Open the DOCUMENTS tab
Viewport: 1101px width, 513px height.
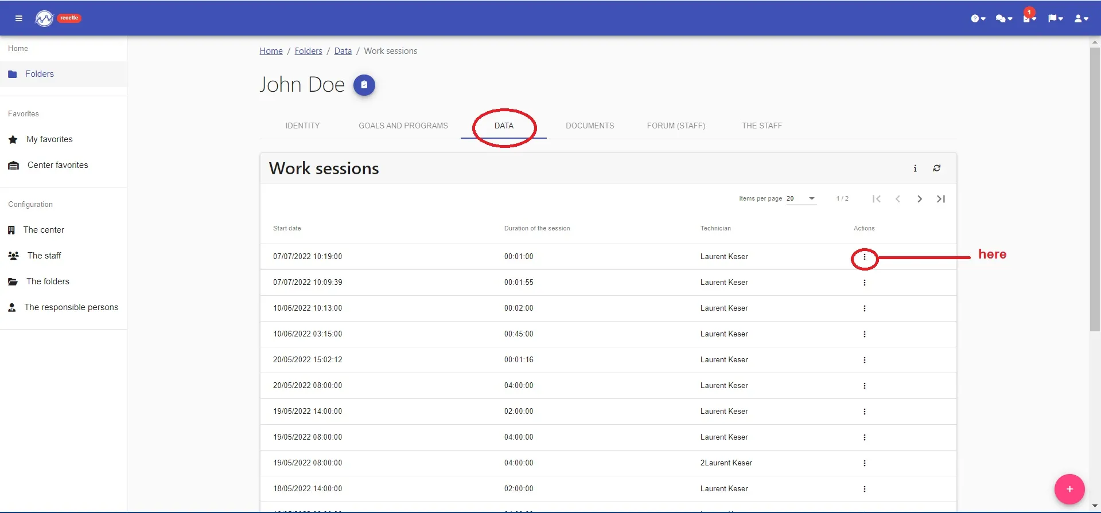pyautogui.click(x=590, y=126)
